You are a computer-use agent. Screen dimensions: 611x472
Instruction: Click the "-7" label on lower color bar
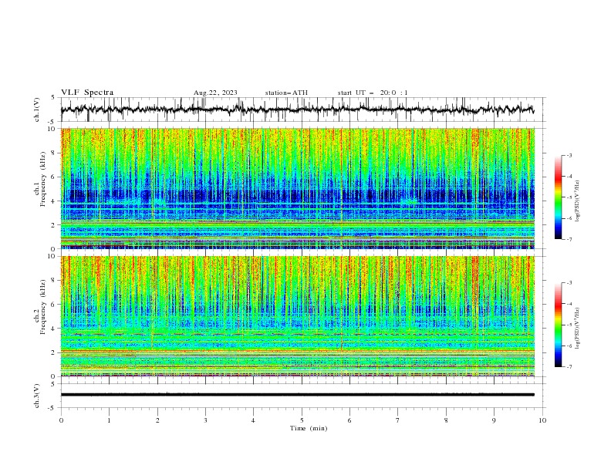pyautogui.click(x=569, y=367)
